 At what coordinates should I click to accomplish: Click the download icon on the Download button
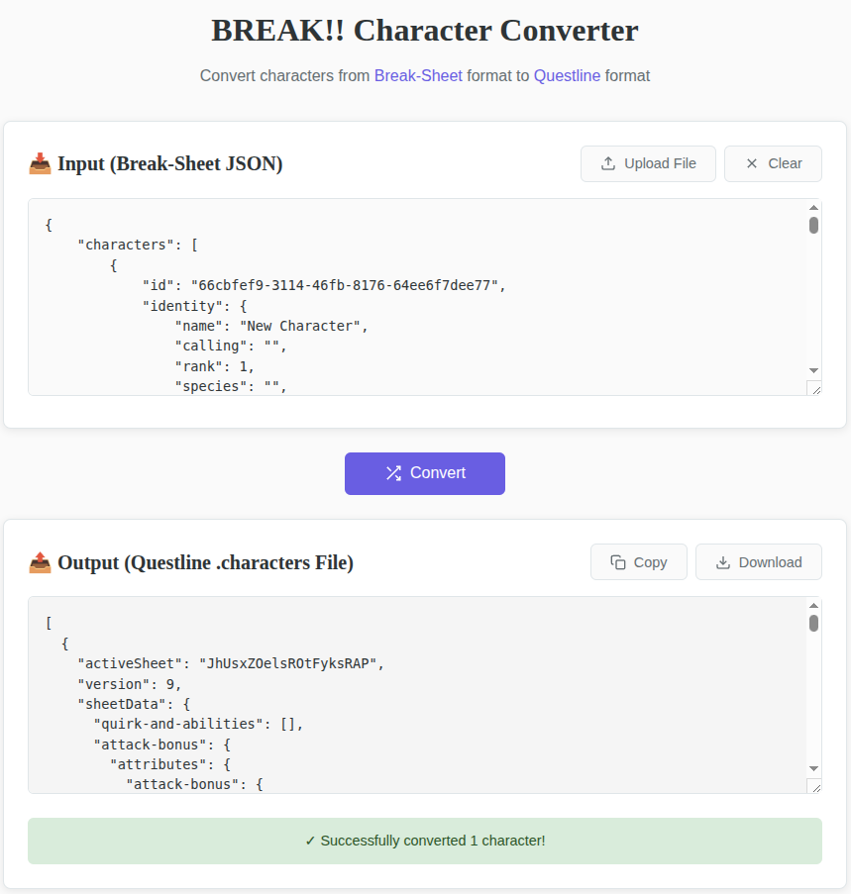[x=721, y=561]
